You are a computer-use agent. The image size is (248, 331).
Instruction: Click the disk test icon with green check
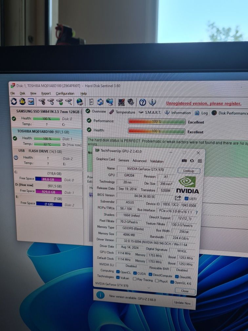(x=60, y=102)
